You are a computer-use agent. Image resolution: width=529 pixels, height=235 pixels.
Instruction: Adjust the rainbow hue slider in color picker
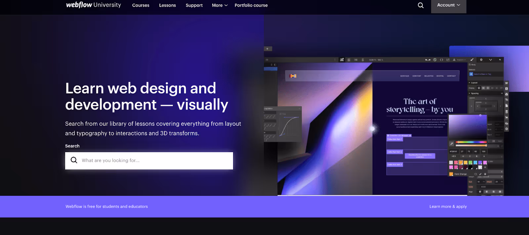471,142
